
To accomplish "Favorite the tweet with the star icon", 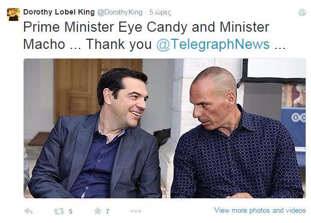I will tap(98, 211).
